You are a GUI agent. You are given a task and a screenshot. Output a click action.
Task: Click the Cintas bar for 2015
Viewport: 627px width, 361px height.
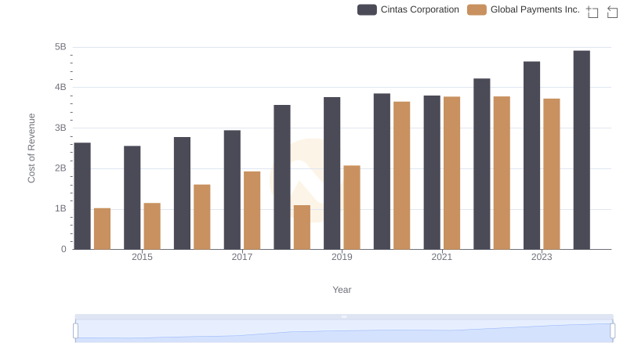click(x=132, y=197)
